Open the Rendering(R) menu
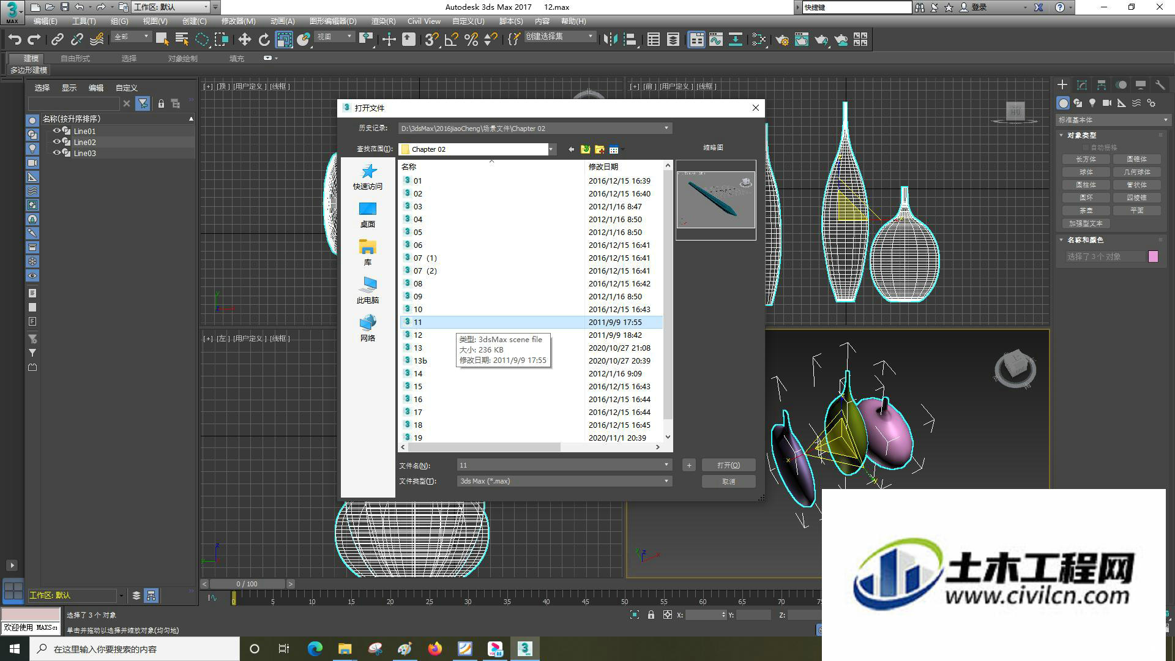 click(383, 21)
